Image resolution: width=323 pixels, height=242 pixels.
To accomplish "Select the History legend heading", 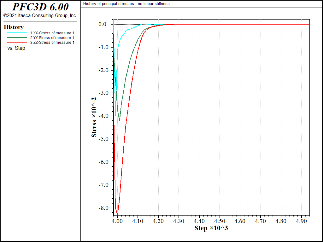I will point(14,27).
